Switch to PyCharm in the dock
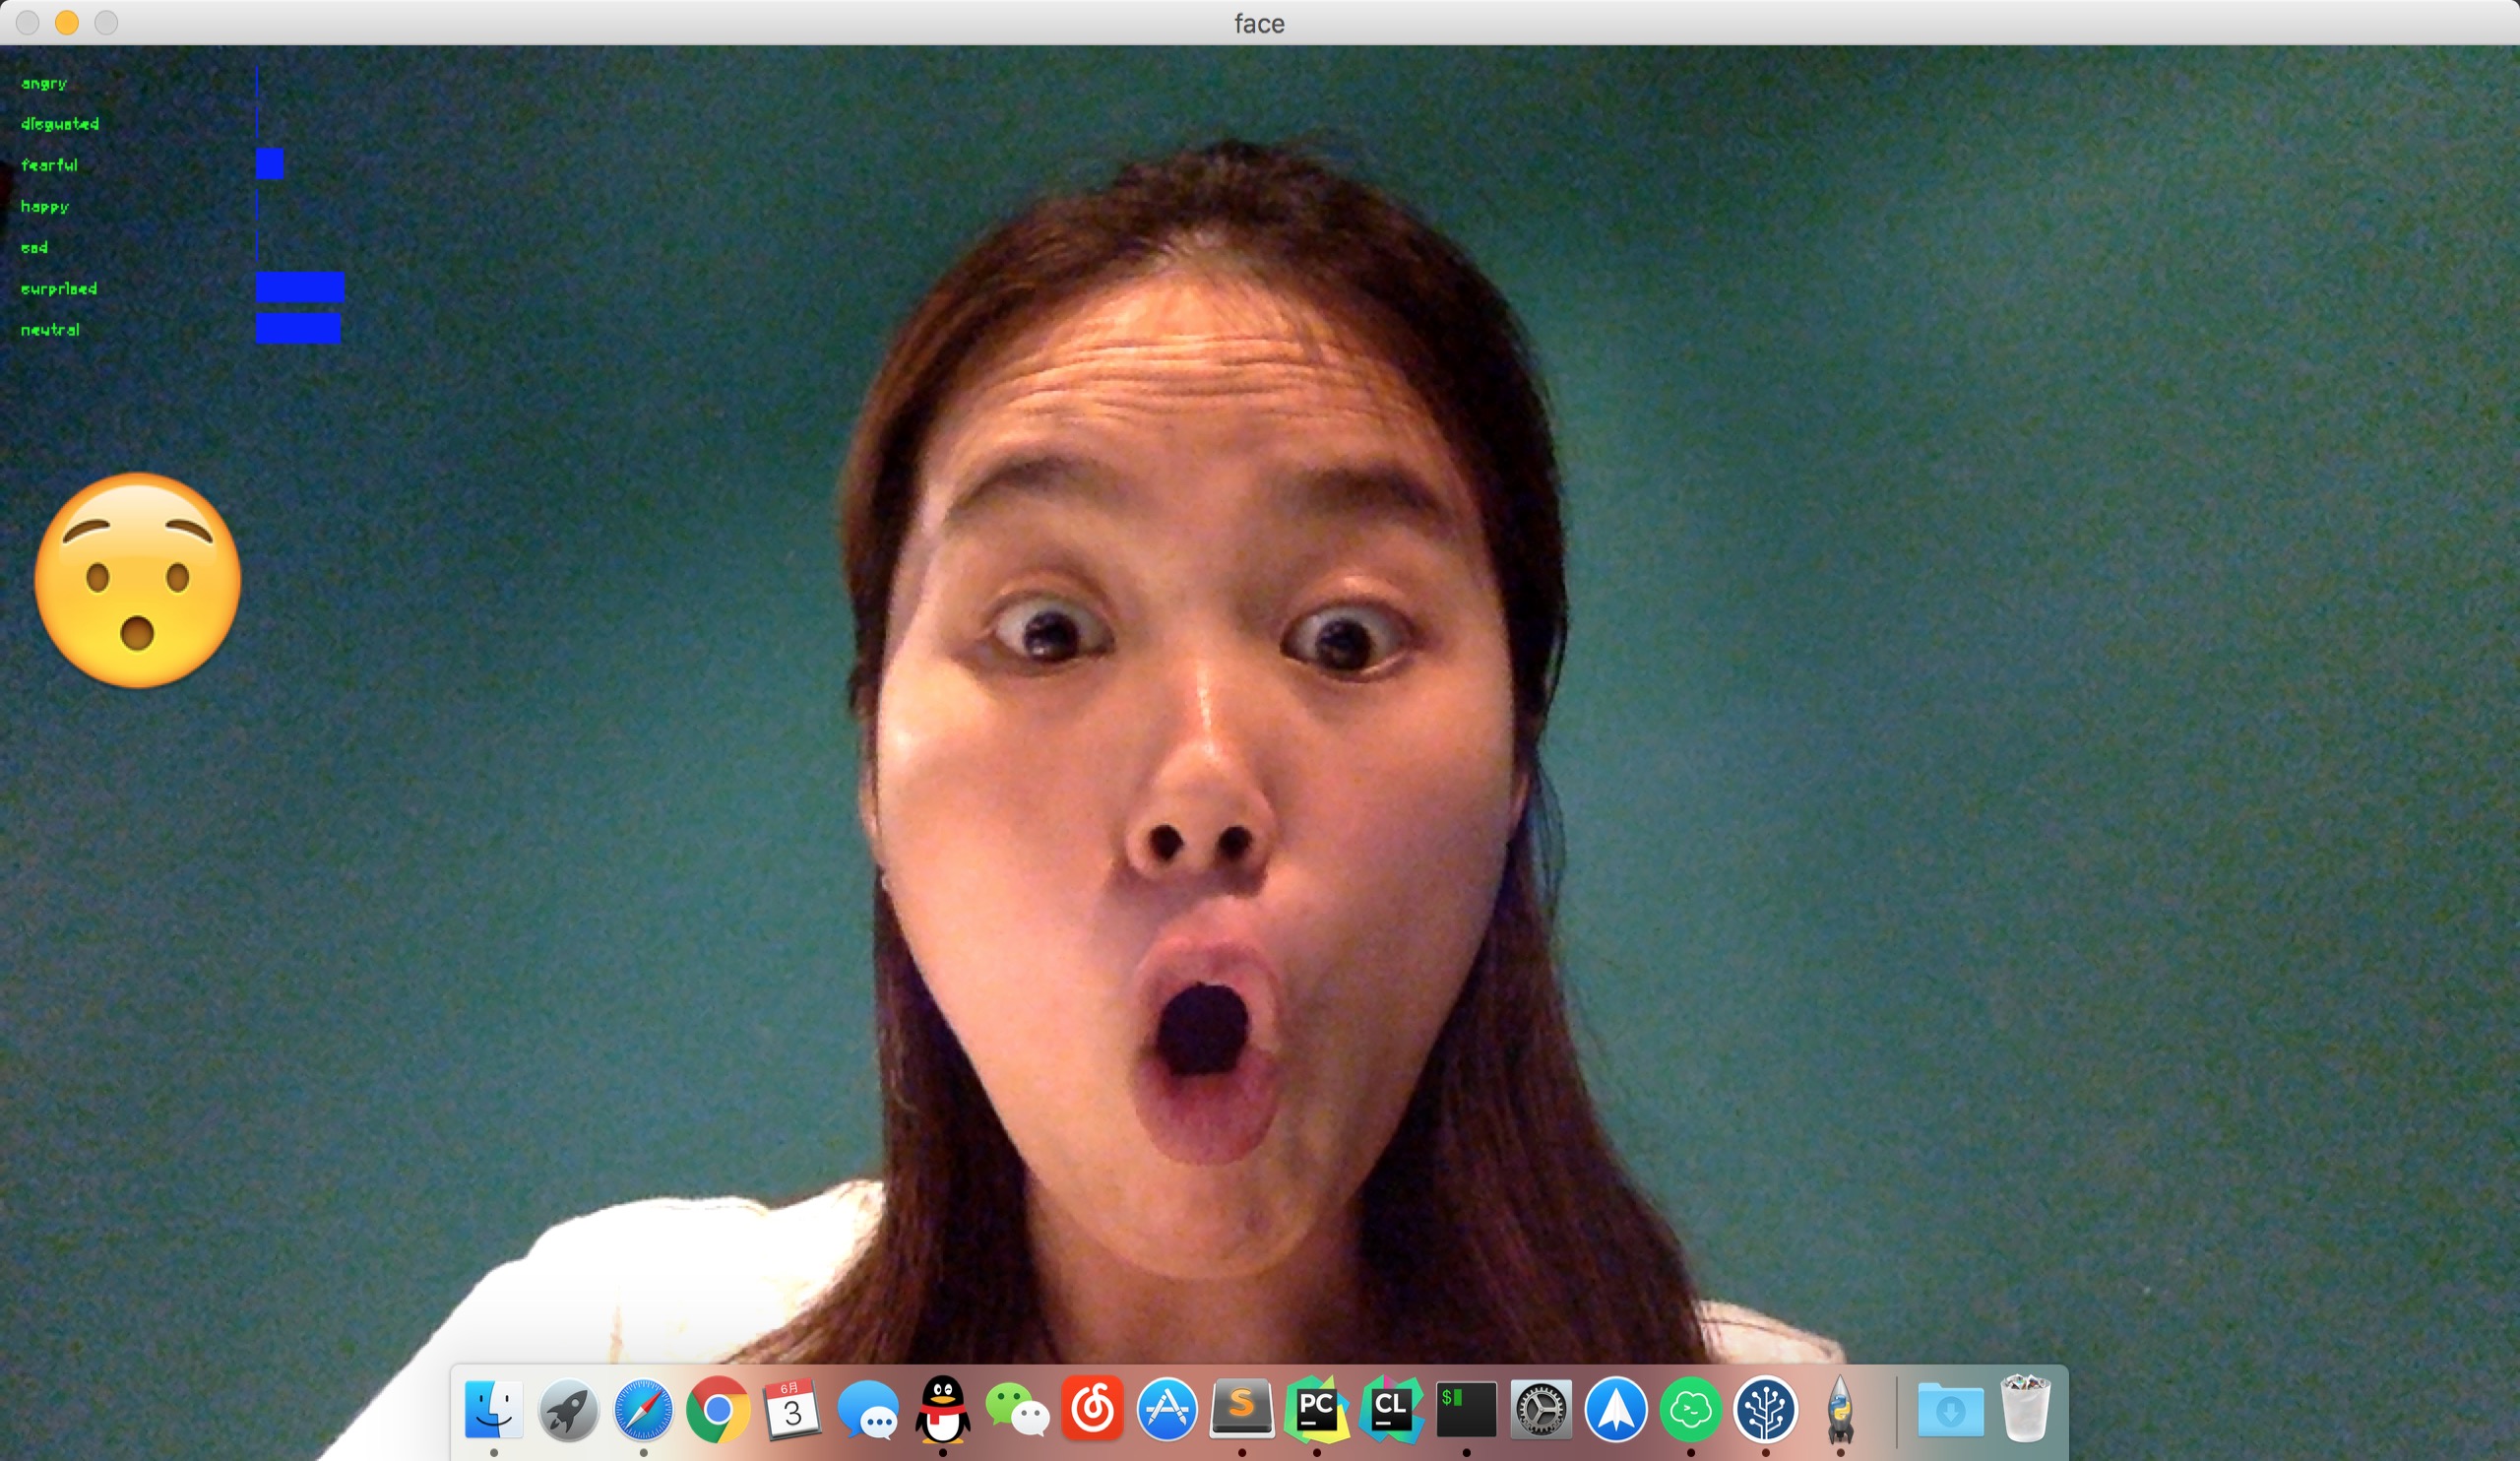Screen dimensions: 2520x1461 point(1316,1409)
